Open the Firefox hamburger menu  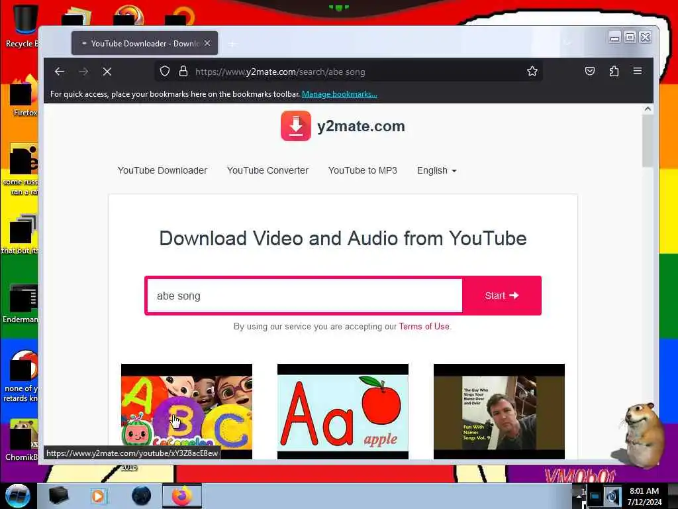[638, 70]
